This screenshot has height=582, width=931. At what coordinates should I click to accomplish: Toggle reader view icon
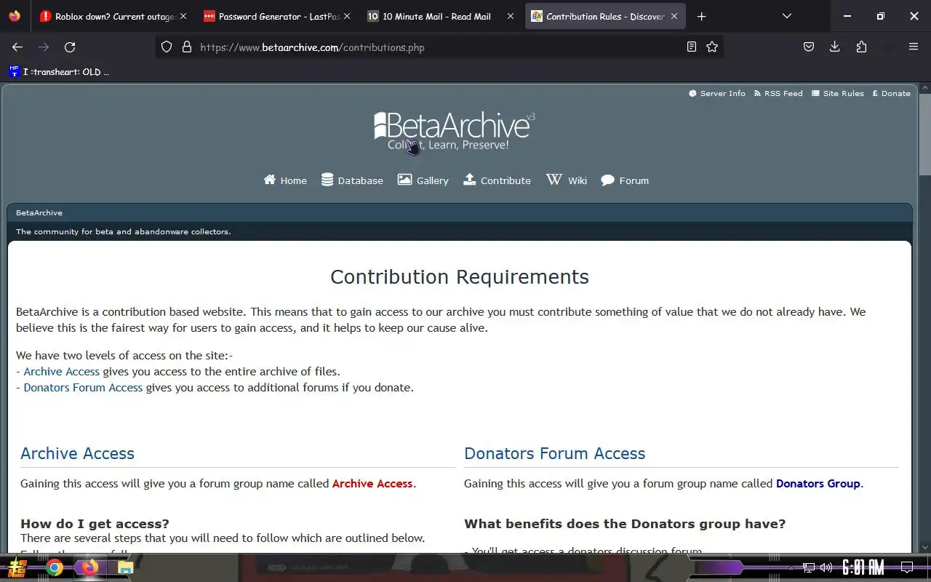tap(692, 47)
